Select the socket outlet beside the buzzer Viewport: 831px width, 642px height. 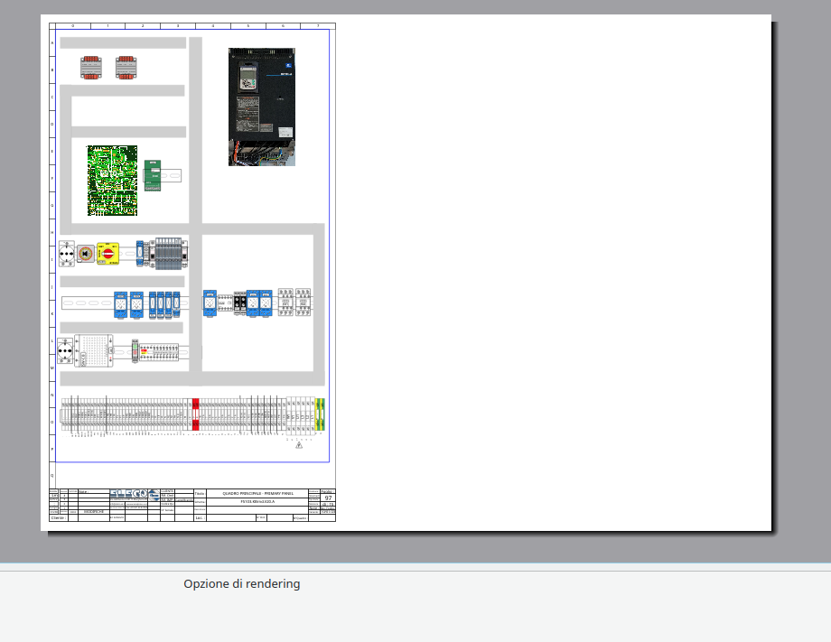66,255
